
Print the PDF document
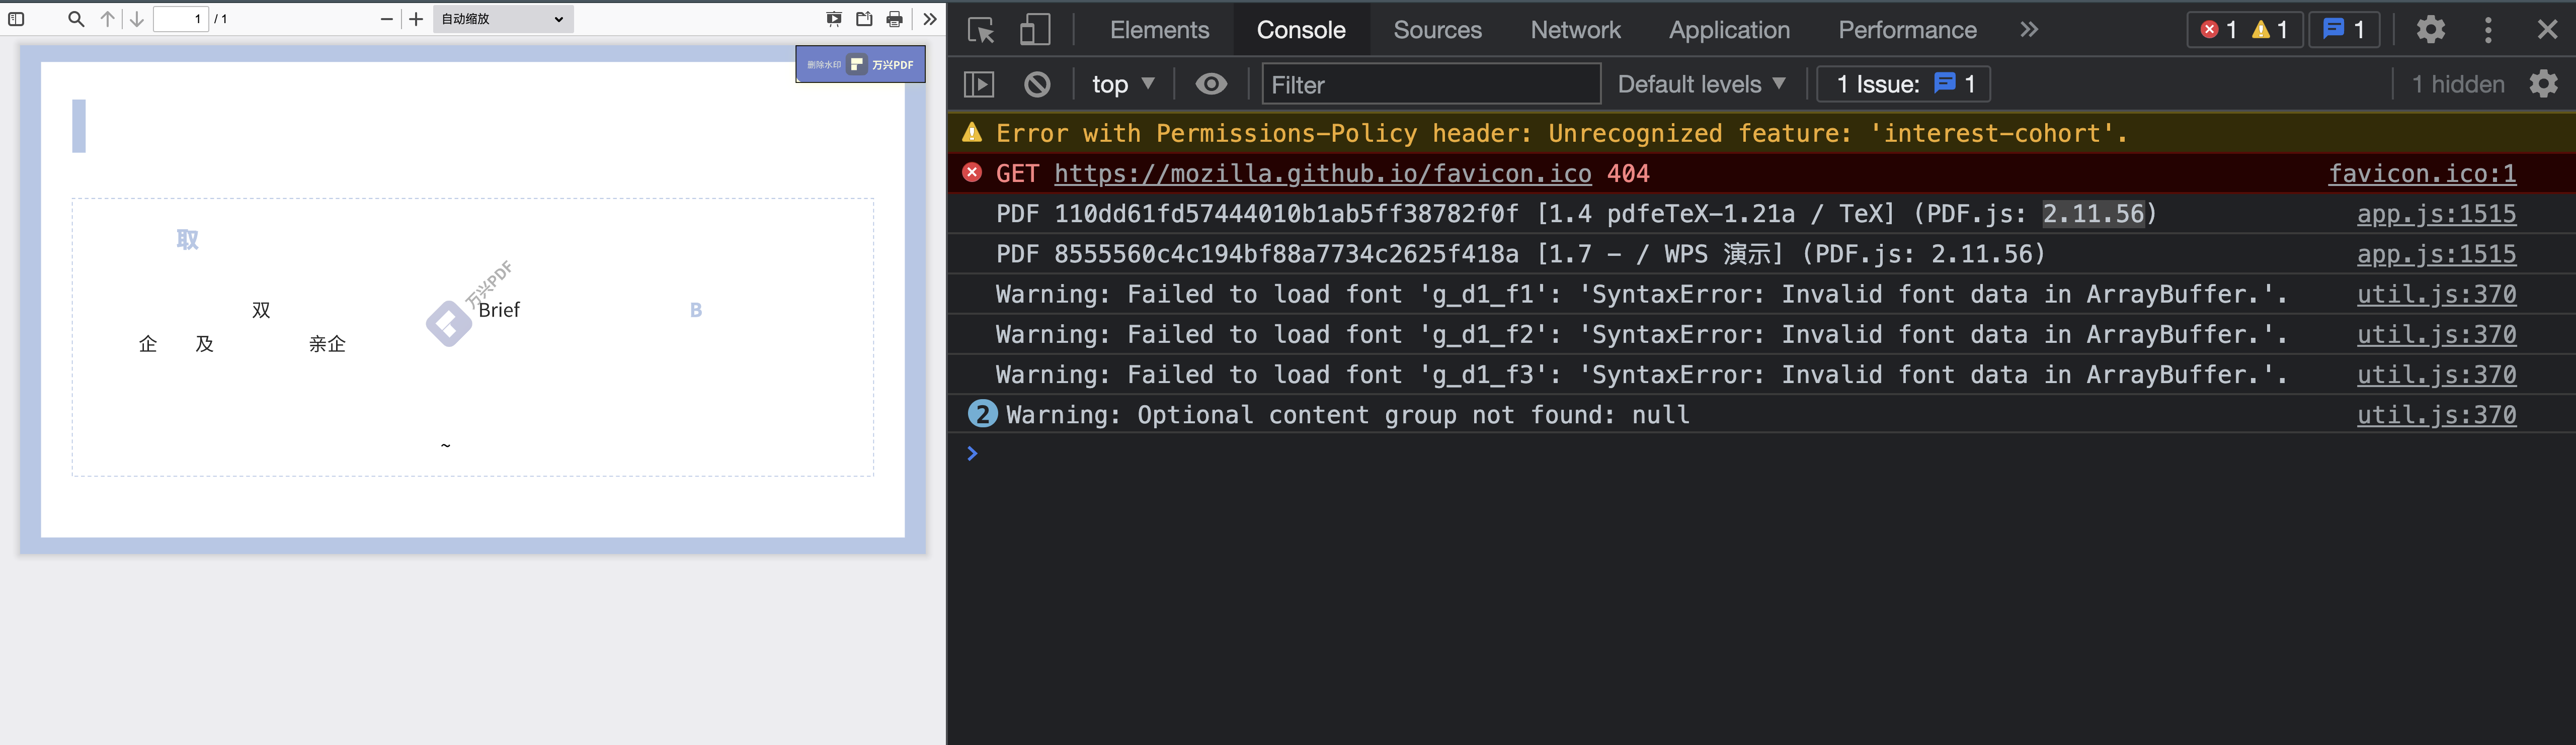click(x=895, y=19)
